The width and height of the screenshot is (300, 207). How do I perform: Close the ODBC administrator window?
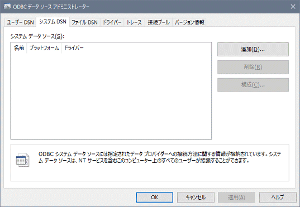[293, 7]
